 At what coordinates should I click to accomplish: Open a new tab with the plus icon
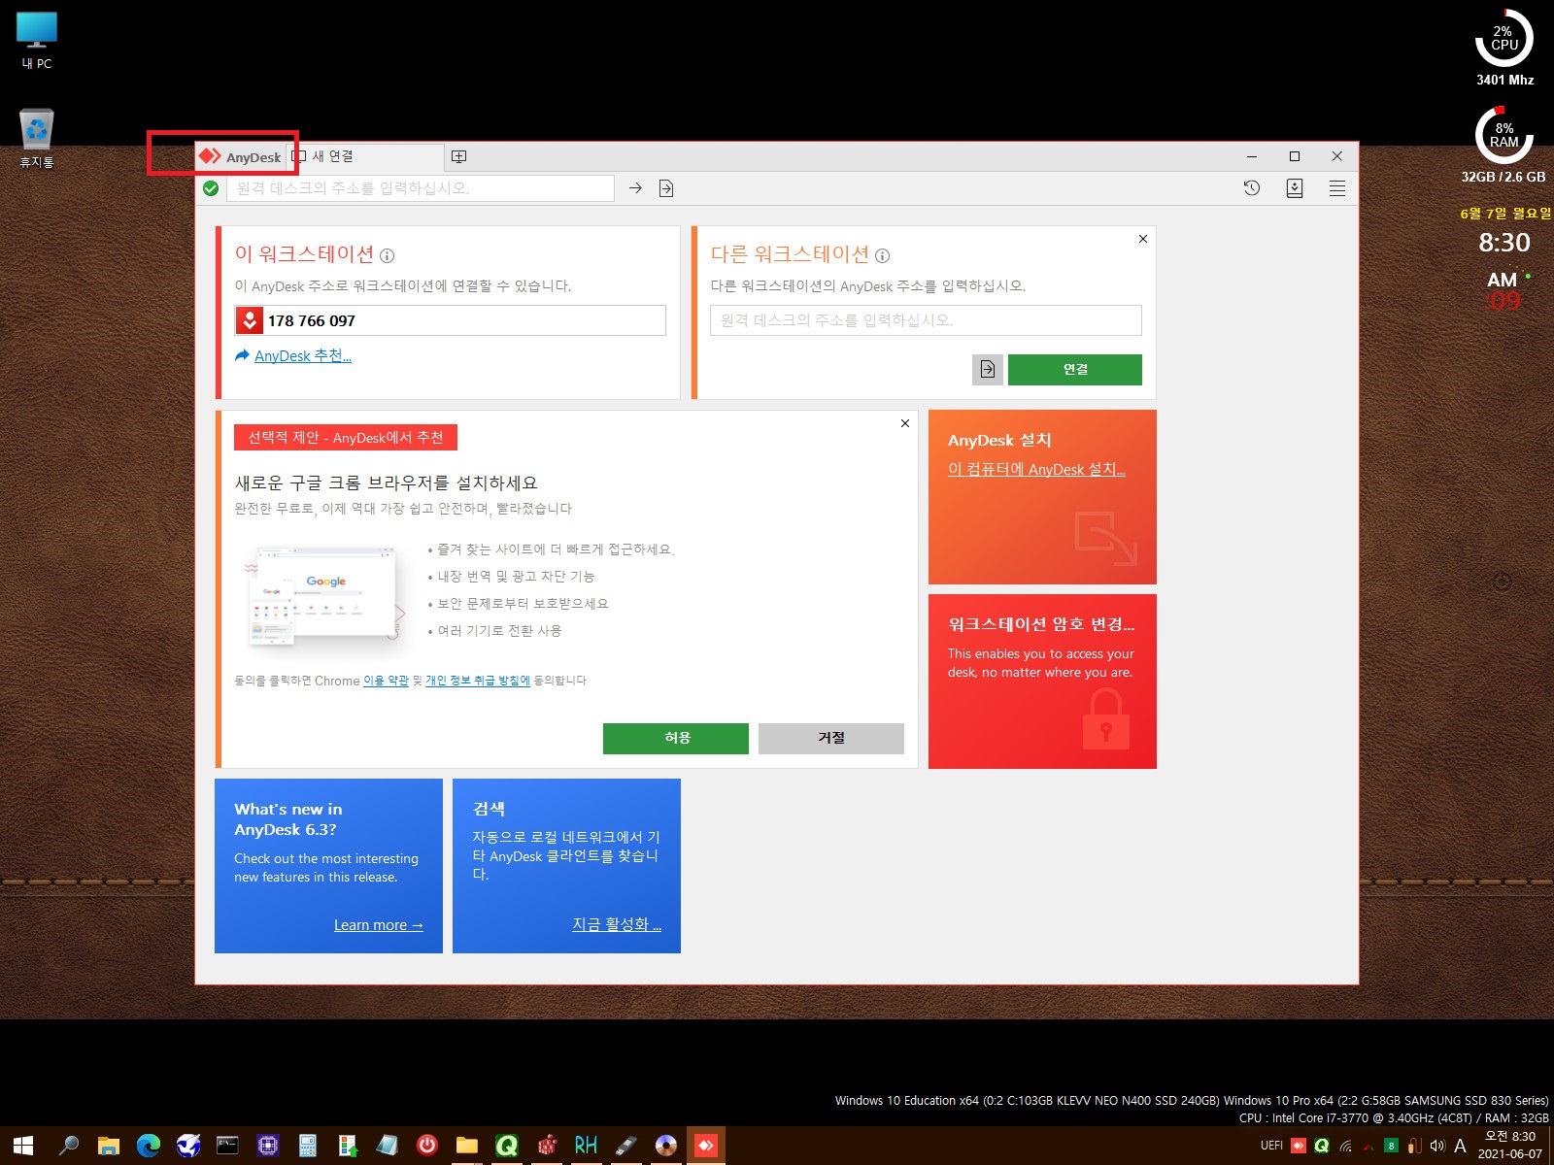(x=459, y=156)
